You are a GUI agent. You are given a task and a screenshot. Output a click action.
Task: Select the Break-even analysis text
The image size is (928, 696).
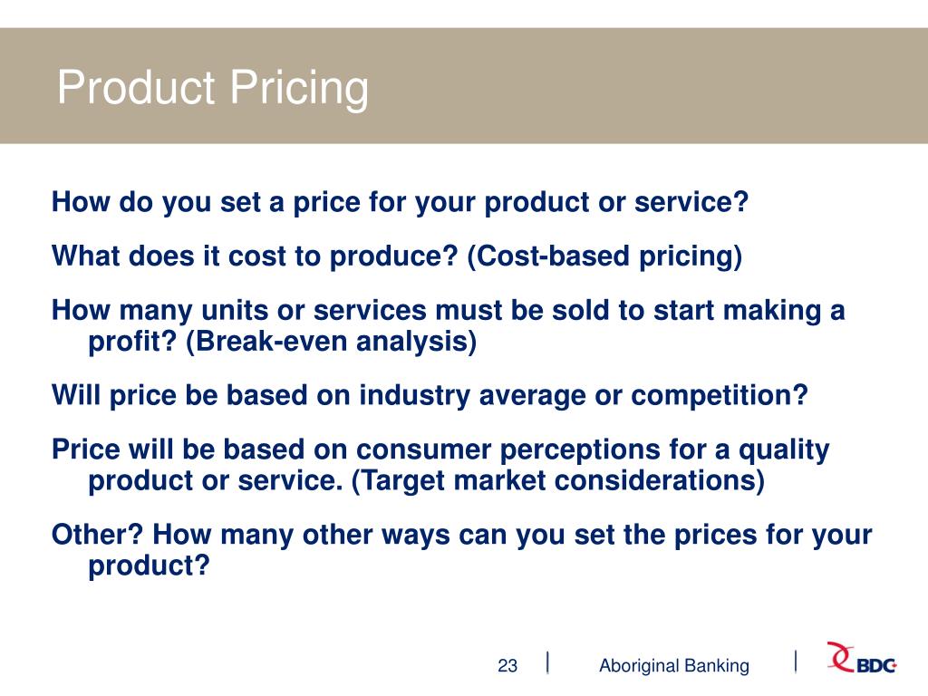pos(332,342)
